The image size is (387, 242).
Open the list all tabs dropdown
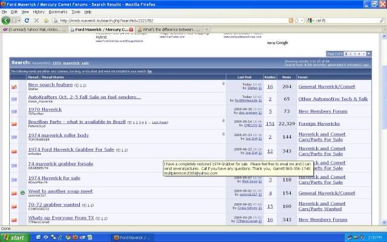pos(385,30)
